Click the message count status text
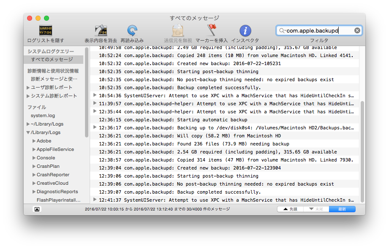Image resolution: width=389 pixels, height=249 pixels. [157, 209]
